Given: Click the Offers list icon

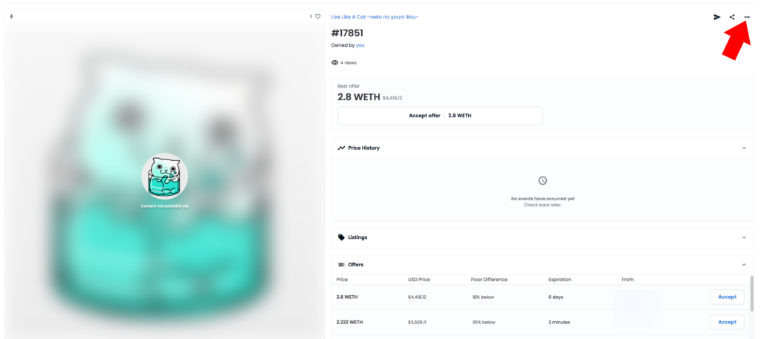Looking at the screenshot, I should click(x=341, y=265).
